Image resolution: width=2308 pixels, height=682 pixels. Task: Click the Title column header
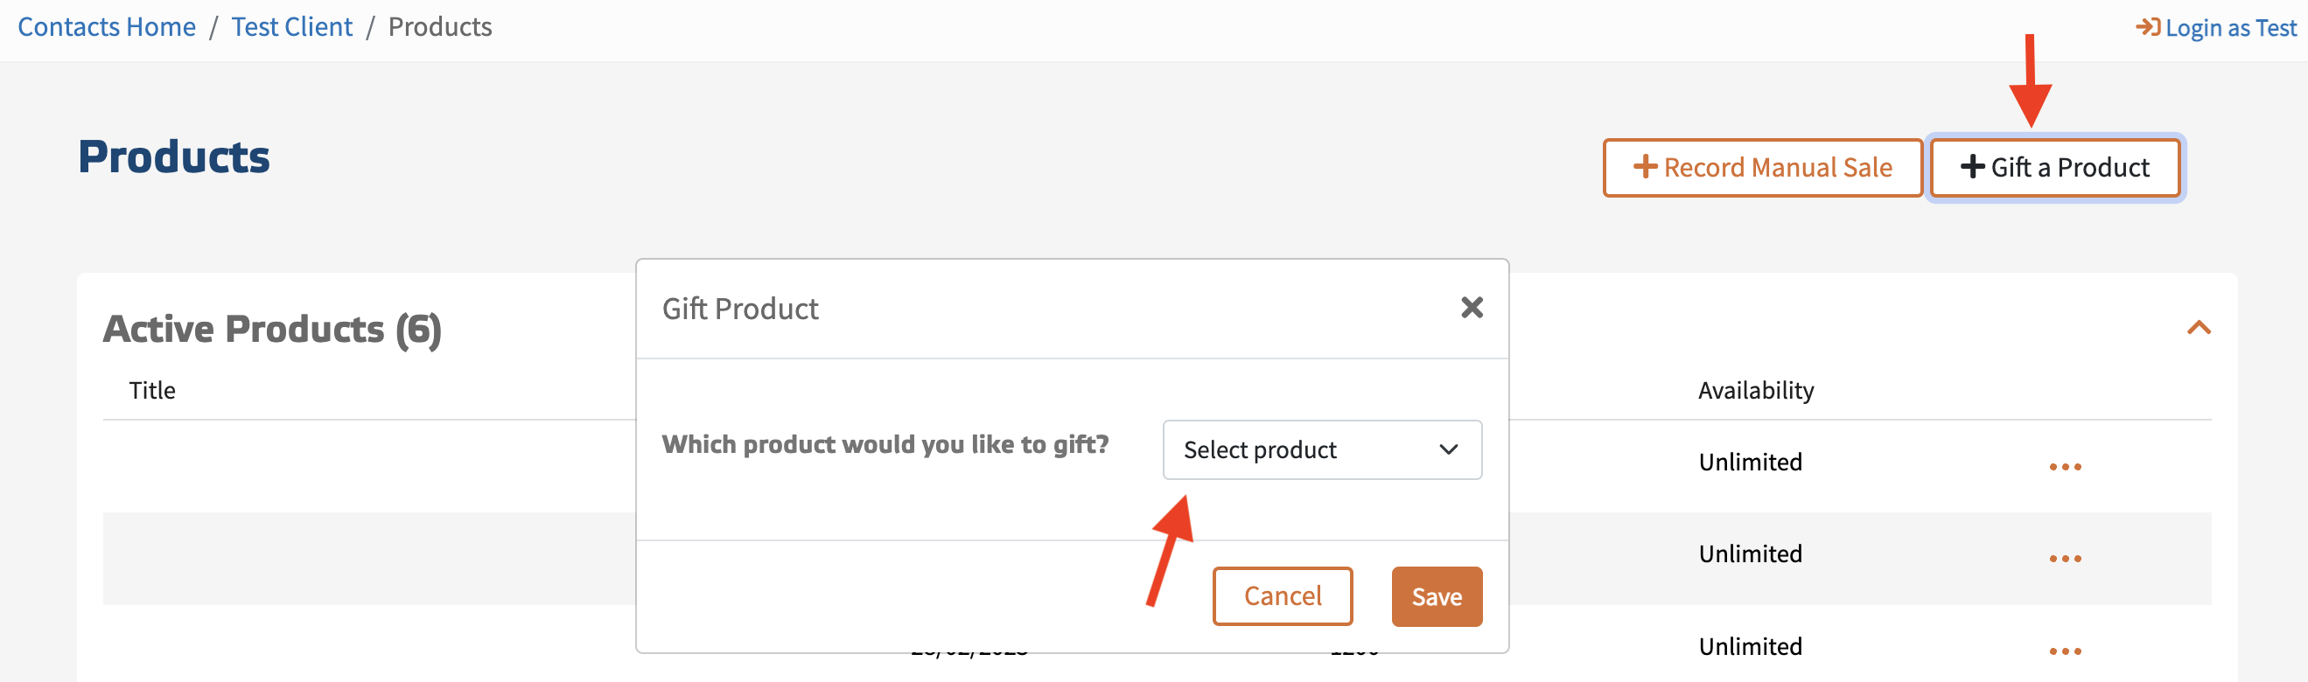152,390
